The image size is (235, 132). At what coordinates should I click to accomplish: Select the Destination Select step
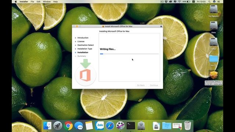pyautogui.click(x=86, y=45)
